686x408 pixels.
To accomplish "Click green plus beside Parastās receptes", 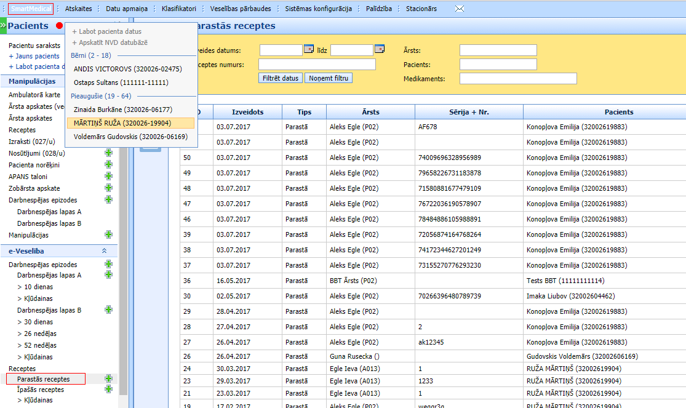I will click(109, 378).
